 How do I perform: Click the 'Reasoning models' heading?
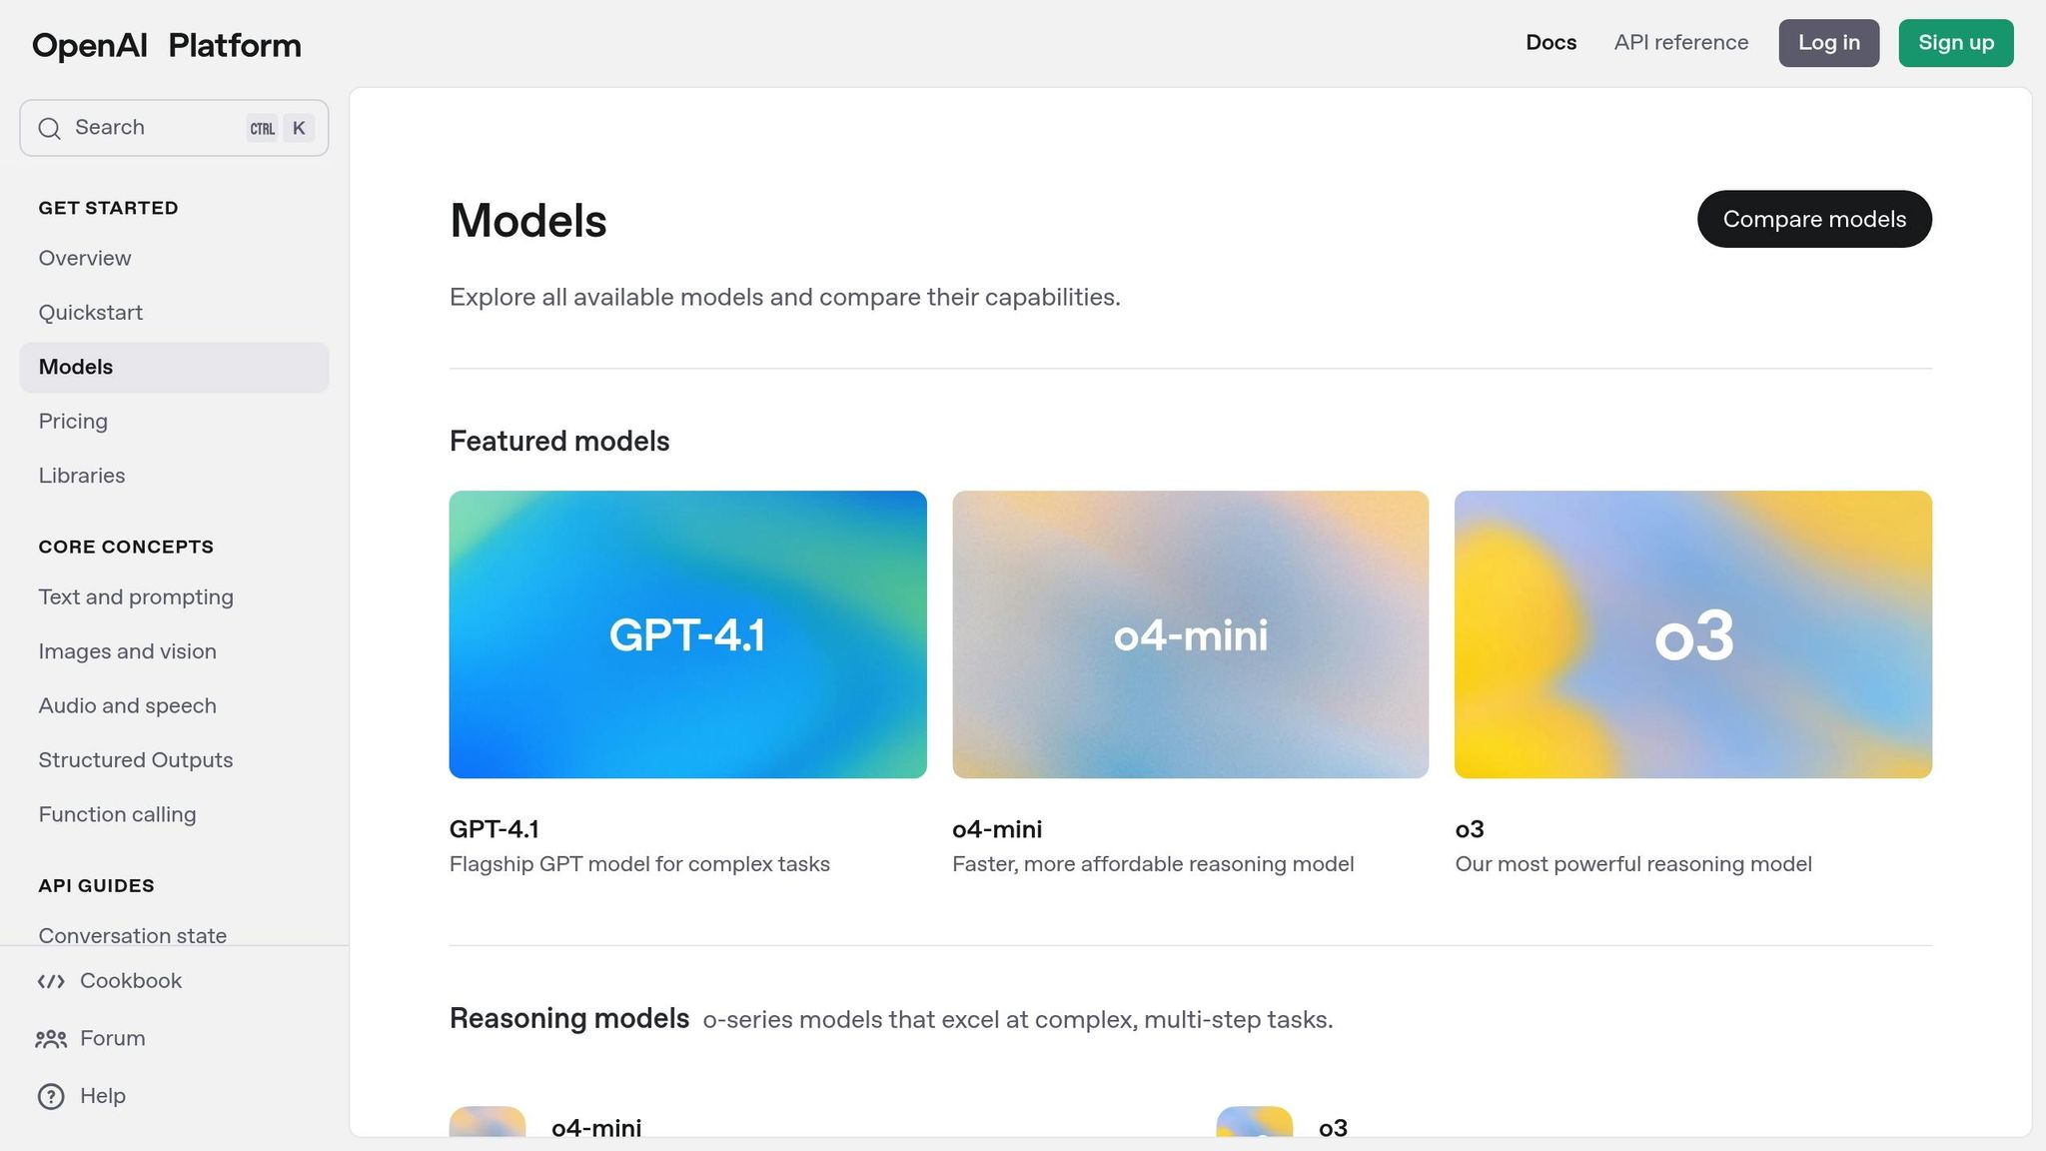[x=569, y=1019]
